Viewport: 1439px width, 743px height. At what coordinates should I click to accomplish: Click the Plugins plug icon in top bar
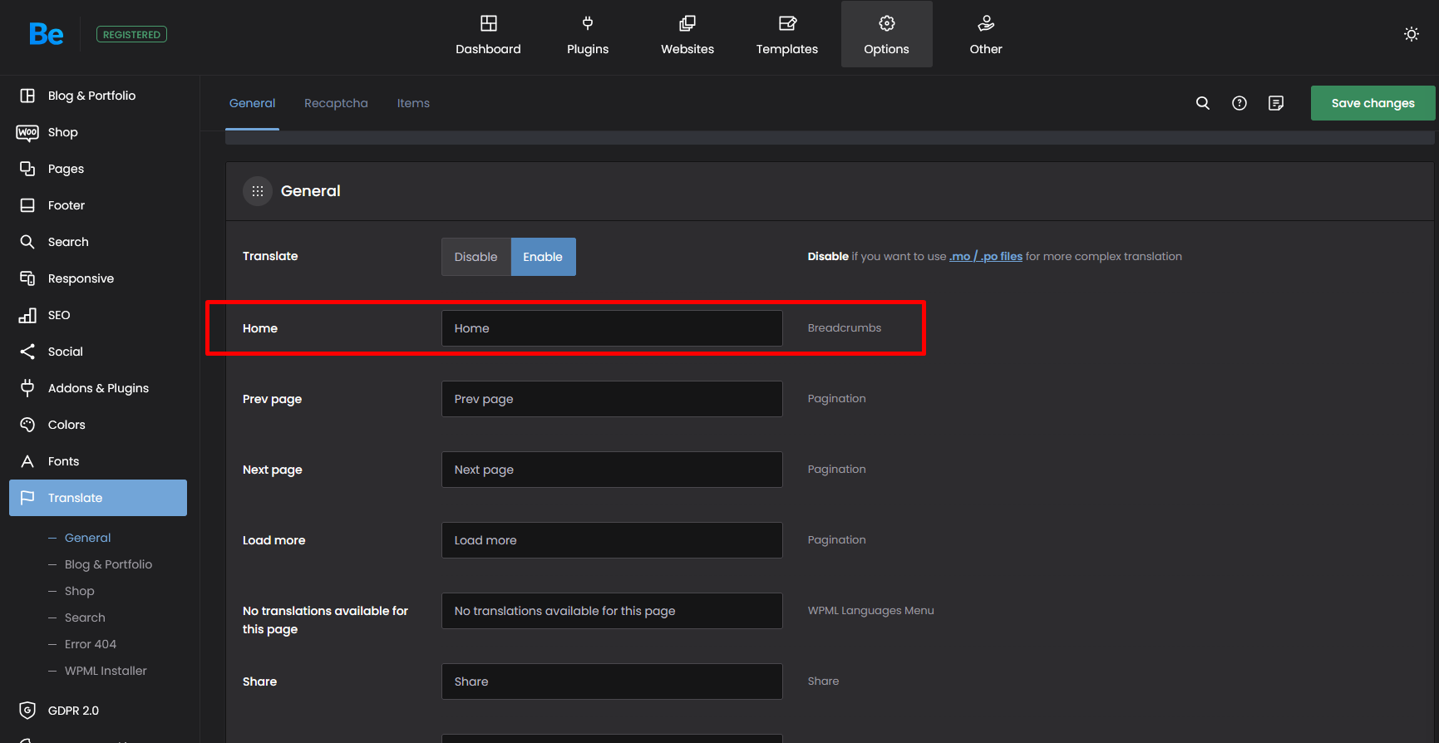588,23
